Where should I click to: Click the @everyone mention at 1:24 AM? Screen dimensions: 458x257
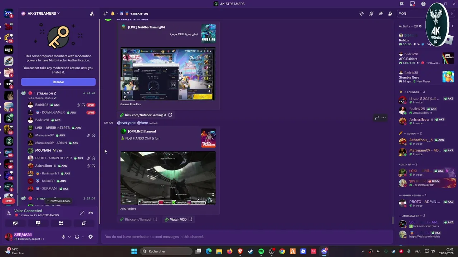(x=126, y=123)
